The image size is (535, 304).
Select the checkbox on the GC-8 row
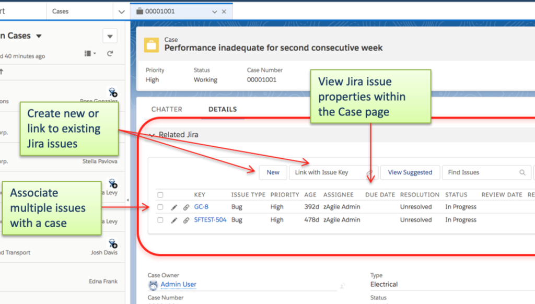tap(161, 207)
